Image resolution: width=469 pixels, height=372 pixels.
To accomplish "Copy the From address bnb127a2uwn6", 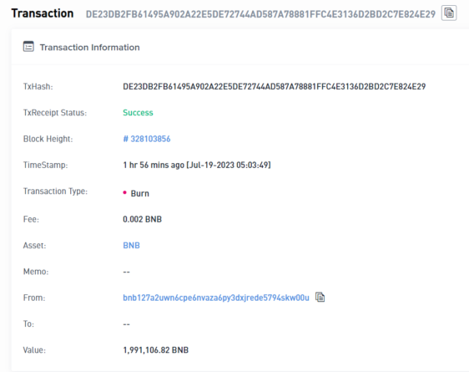I will (x=320, y=297).
